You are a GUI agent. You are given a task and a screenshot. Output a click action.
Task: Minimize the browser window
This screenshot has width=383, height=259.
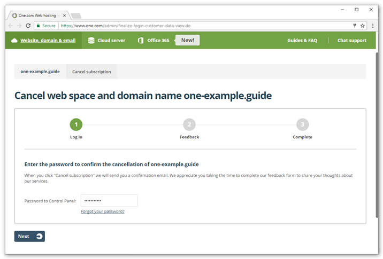coord(342,10)
